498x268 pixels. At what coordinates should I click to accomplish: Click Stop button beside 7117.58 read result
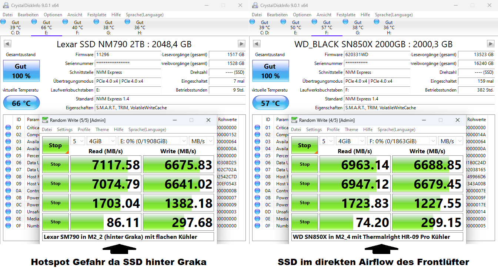(56, 164)
